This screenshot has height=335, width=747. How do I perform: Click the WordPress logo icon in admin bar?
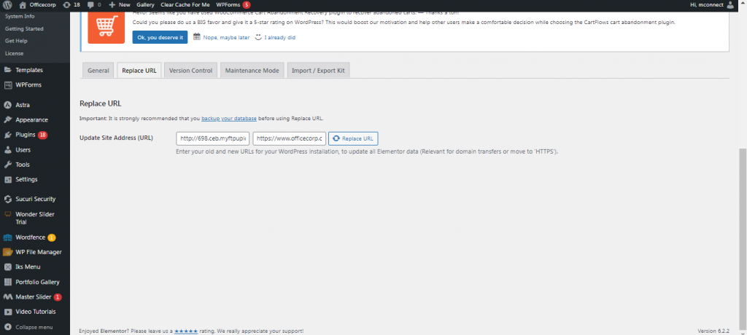pyautogui.click(x=6, y=4)
